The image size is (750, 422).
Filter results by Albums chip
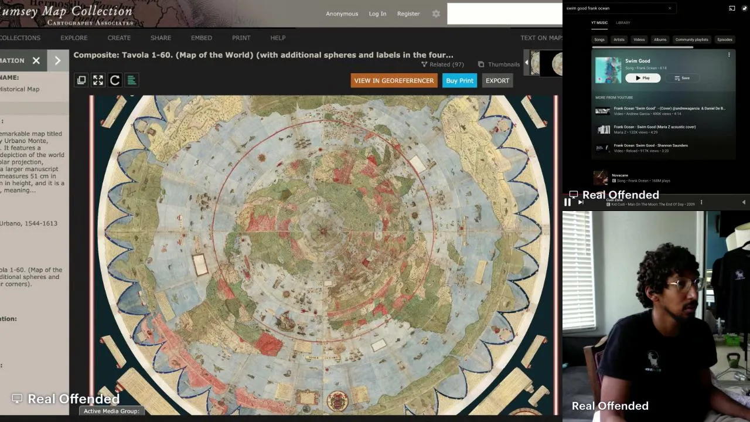[660, 40]
